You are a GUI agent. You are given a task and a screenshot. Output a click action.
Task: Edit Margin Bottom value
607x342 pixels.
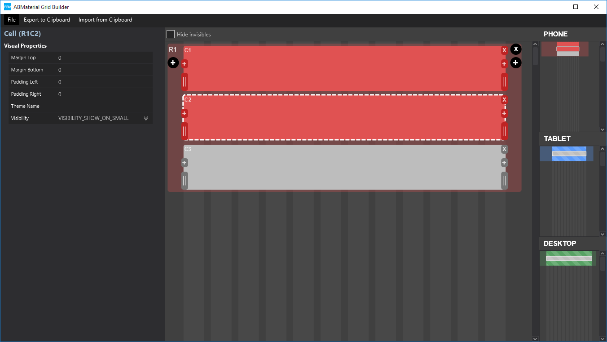click(104, 70)
